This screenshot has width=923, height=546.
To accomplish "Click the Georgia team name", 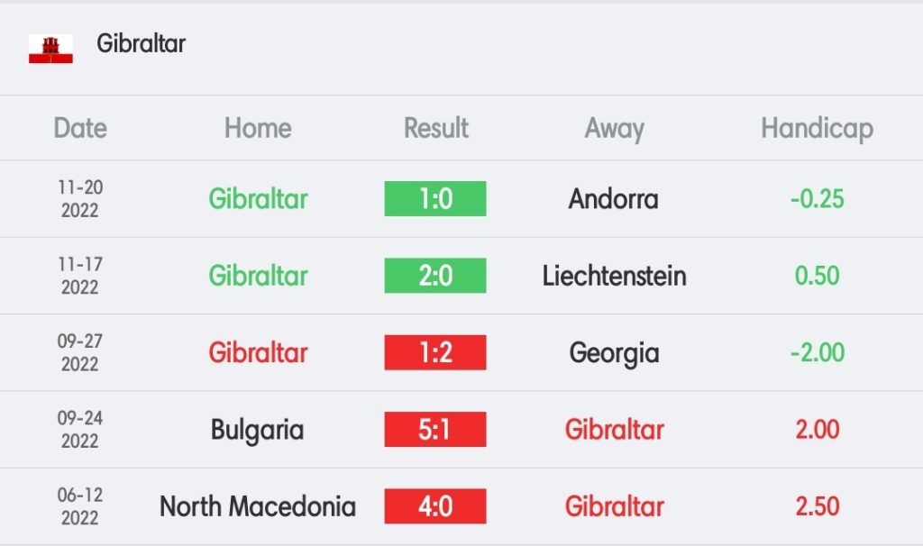I will (614, 353).
